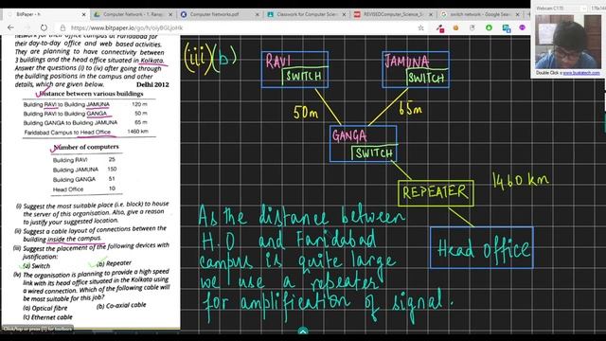Click the blue screen-share extension icon
Viewport: 606px width, 341px height.
(x=507, y=28)
